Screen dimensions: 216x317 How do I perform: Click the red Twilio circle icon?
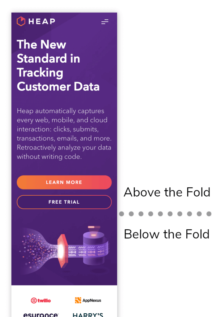(x=34, y=300)
